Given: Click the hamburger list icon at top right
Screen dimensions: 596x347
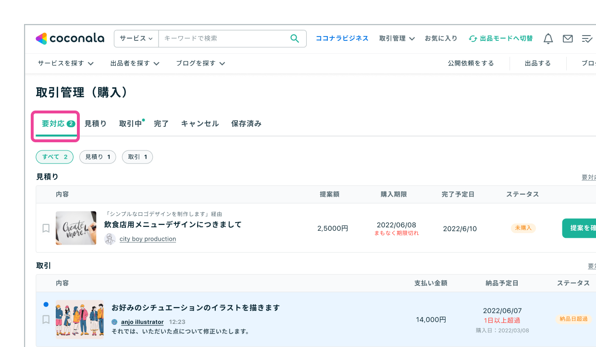Looking at the screenshot, I should [587, 38].
